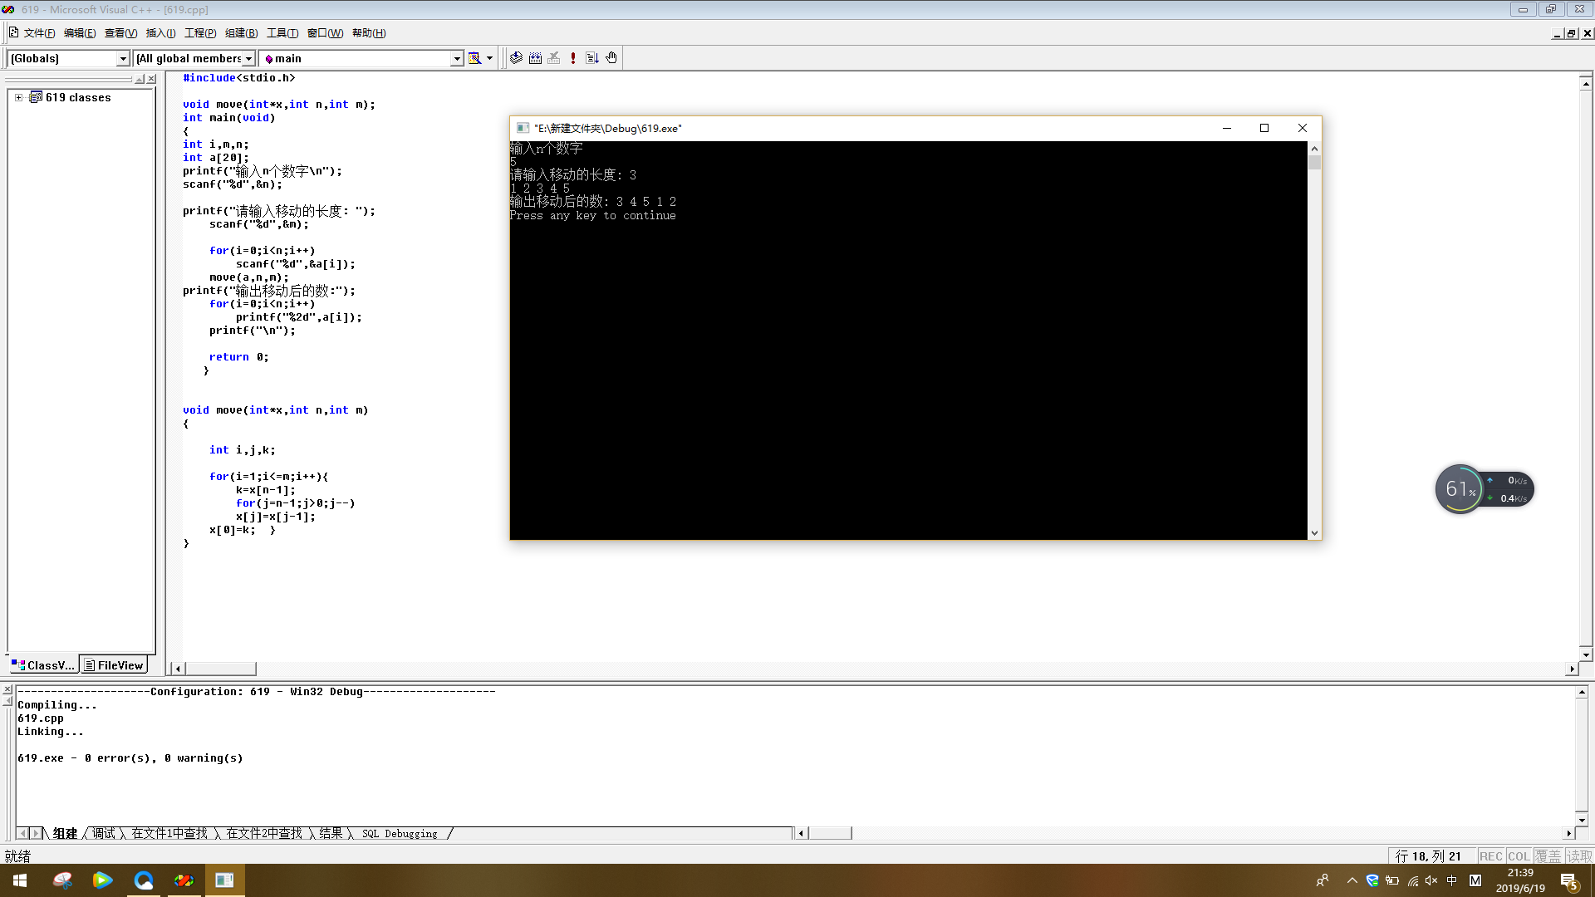Toggle the REC status bar indicator
The image size is (1595, 897).
pos(1490,856)
